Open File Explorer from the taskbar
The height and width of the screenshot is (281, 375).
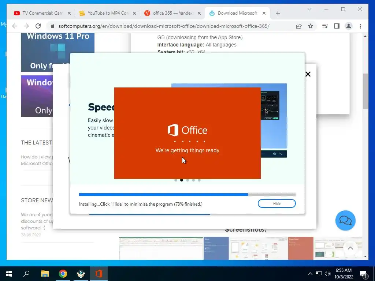click(x=45, y=274)
